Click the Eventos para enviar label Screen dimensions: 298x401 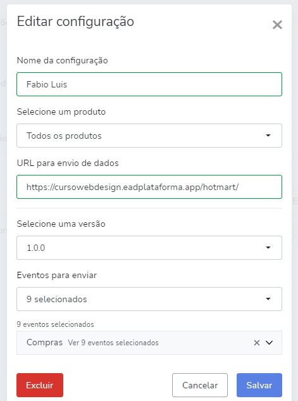pos(57,275)
